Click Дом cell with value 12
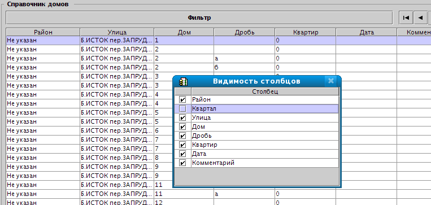The width and height of the screenshot is (431, 205). click(x=184, y=203)
